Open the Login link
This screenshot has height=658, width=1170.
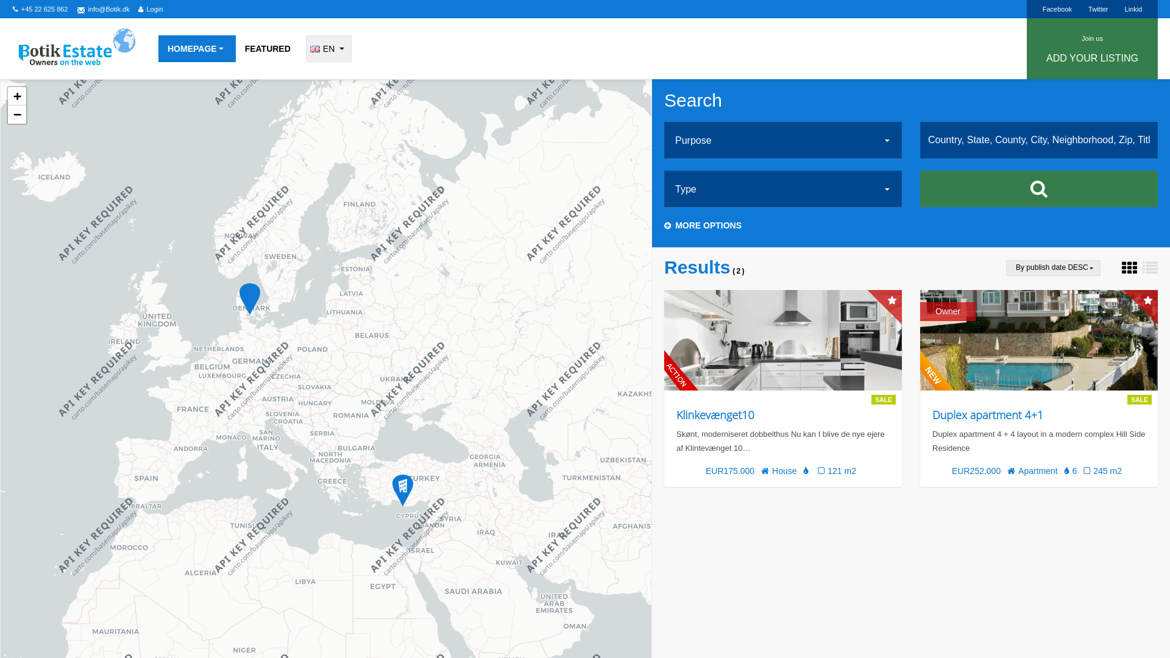click(x=151, y=9)
